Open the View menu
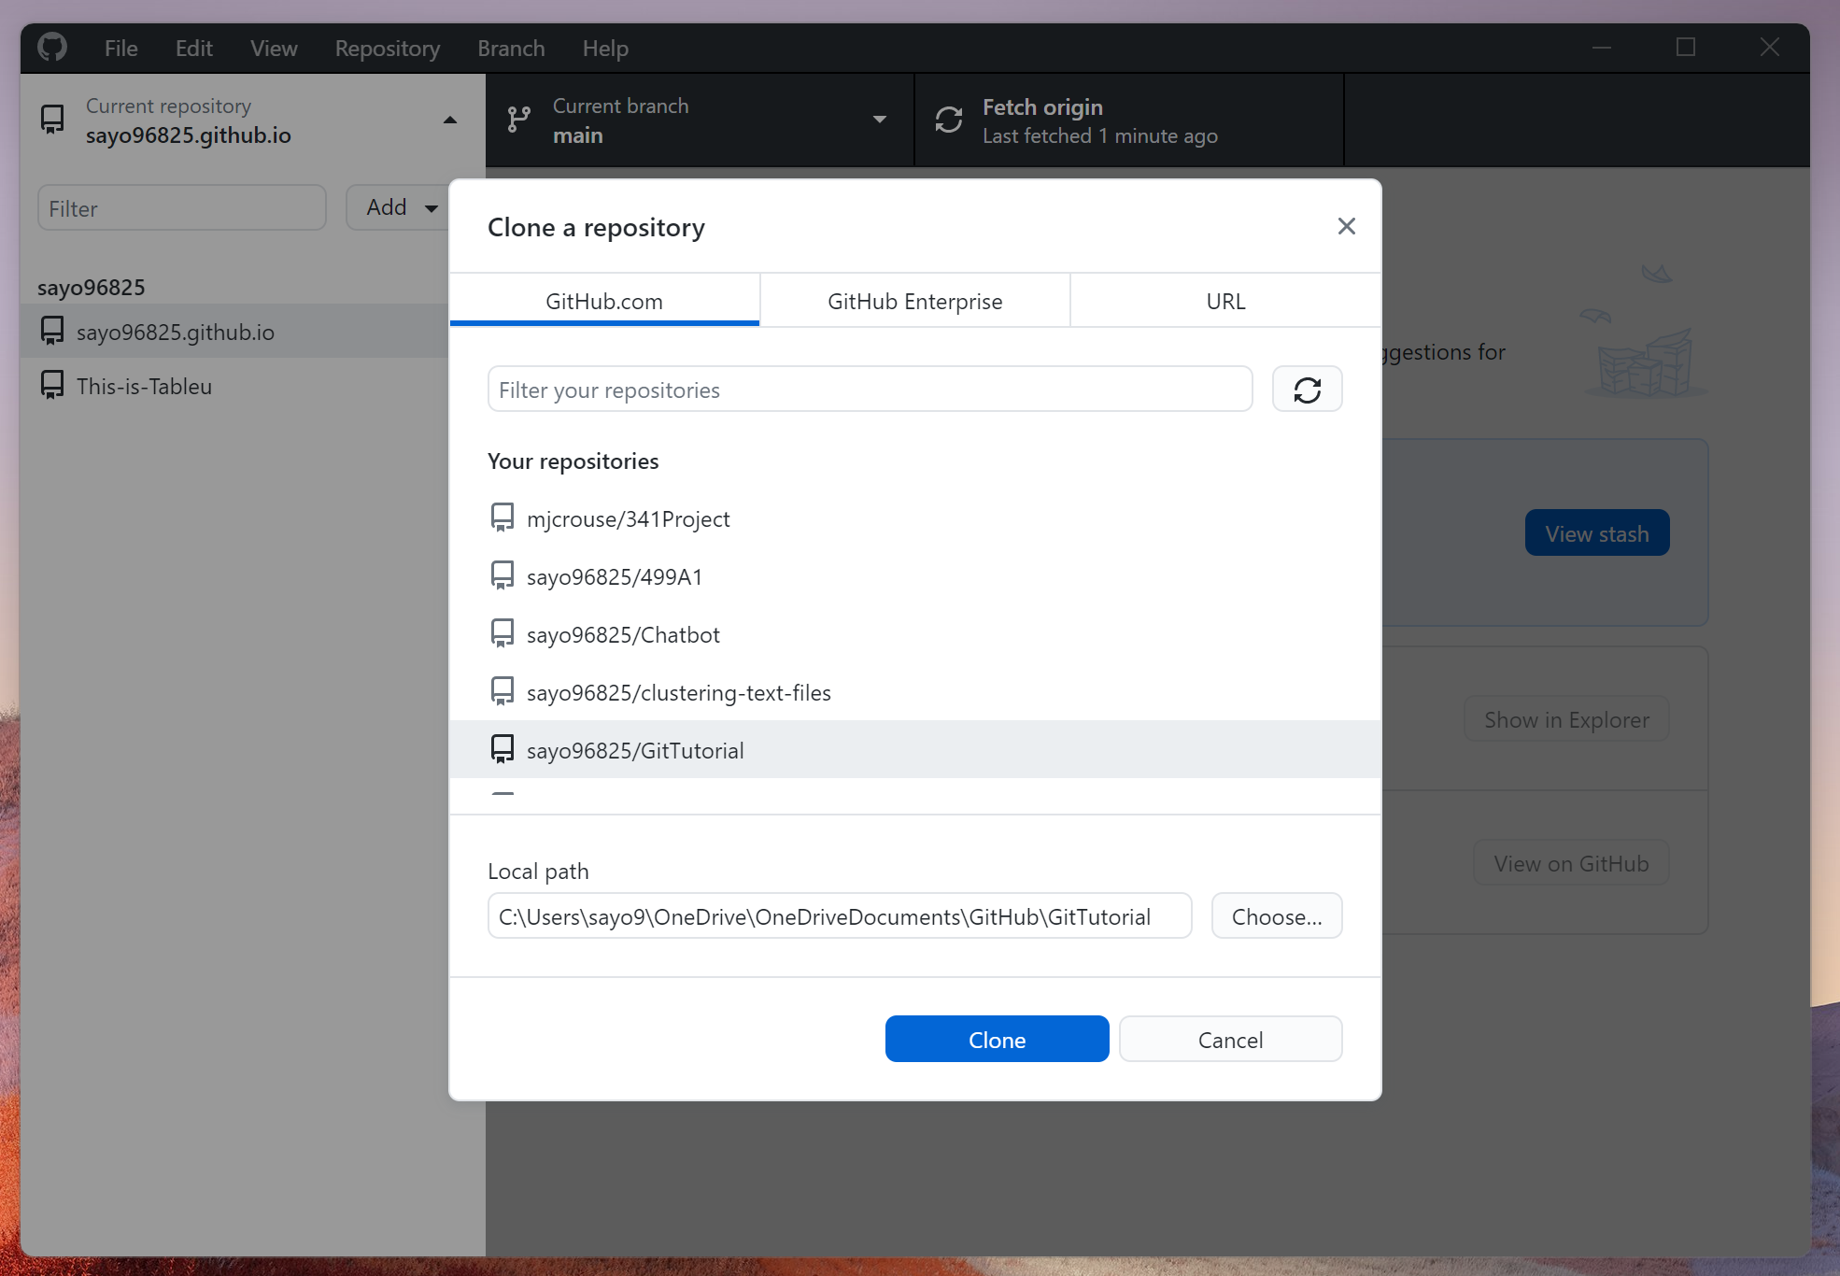The height and width of the screenshot is (1276, 1840). point(274,49)
